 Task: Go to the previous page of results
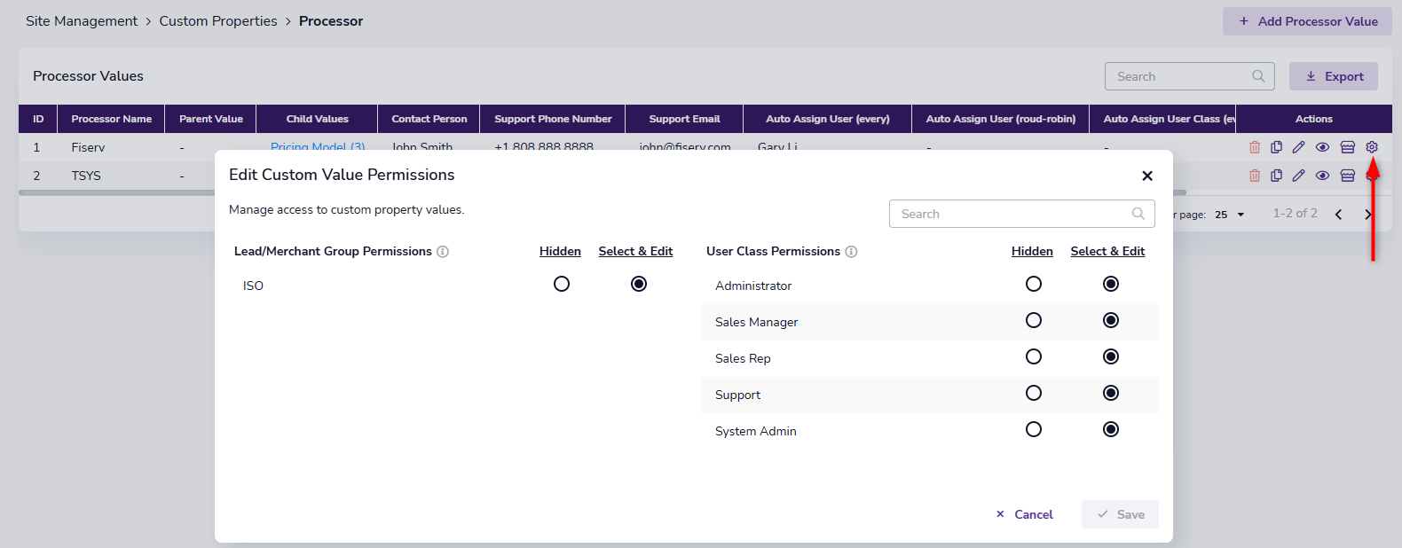(x=1339, y=215)
